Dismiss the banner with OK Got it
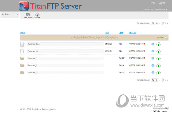The image size is (172, 114). (162, 37)
